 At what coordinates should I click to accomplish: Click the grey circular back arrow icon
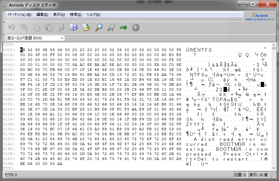136,28
